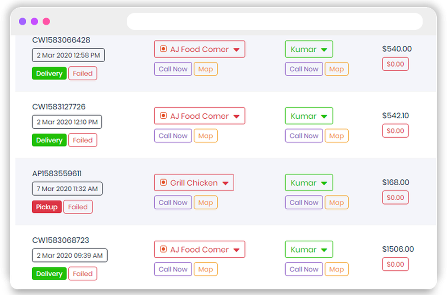Call driver Kumar for order CW1583066428
Image resolution: width=447 pixels, height=295 pixels.
[x=304, y=69]
